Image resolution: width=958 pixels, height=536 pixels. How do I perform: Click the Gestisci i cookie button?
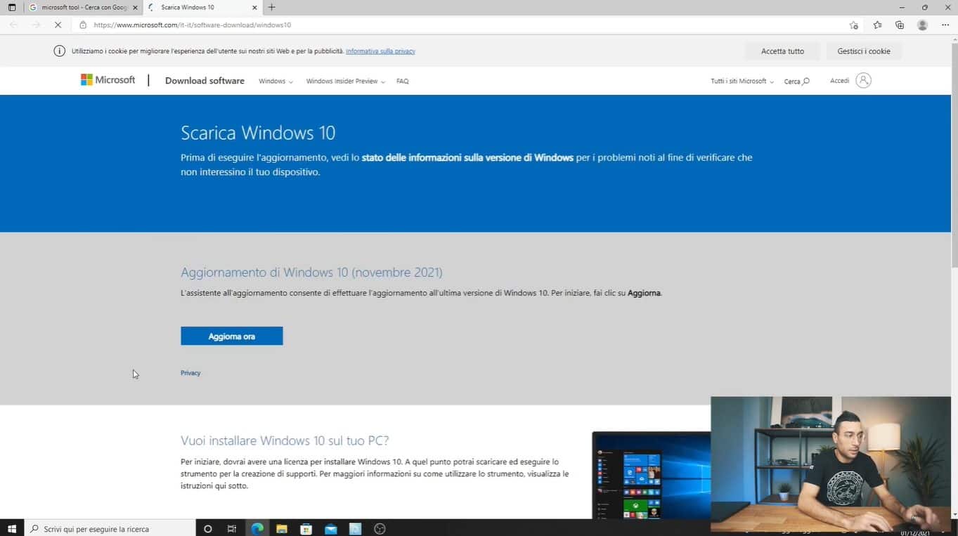click(x=864, y=51)
